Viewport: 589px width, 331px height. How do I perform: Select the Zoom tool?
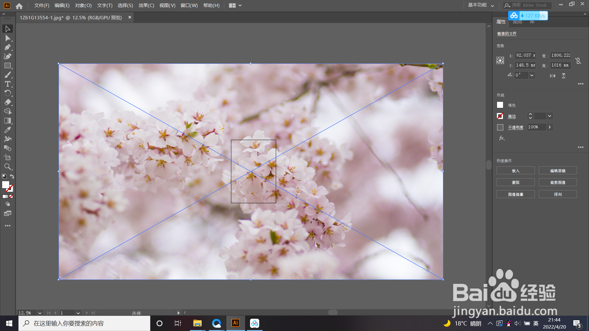[x=8, y=167]
